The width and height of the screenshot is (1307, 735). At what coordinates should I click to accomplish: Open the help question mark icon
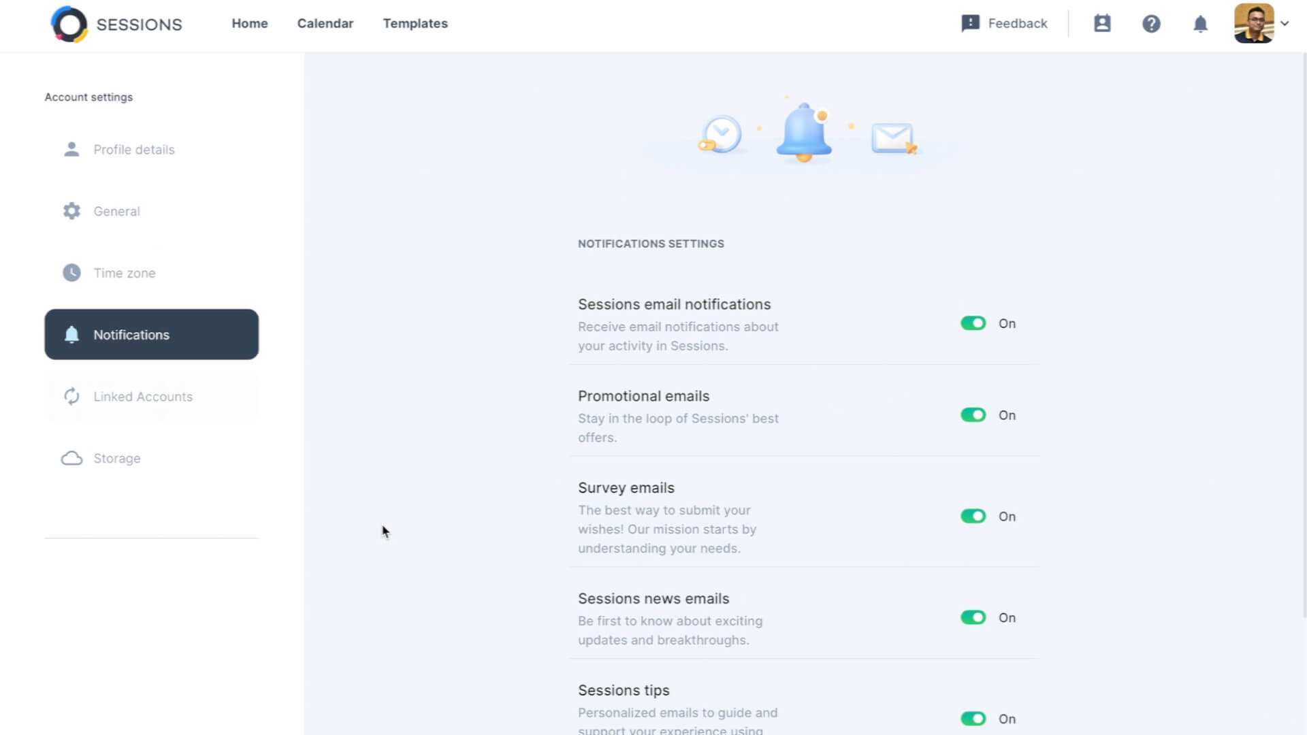click(x=1151, y=24)
